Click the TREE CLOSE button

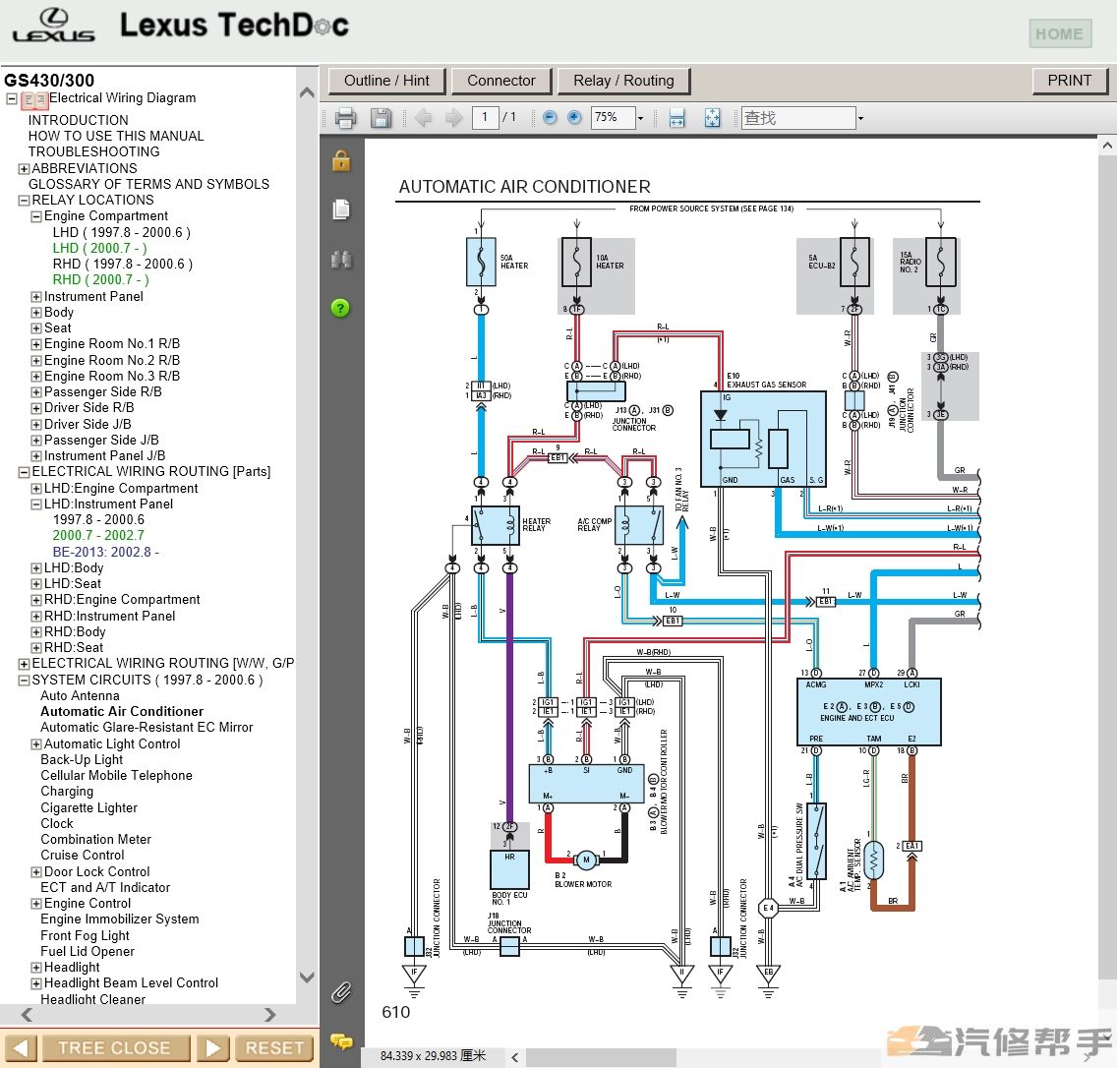tap(115, 1048)
